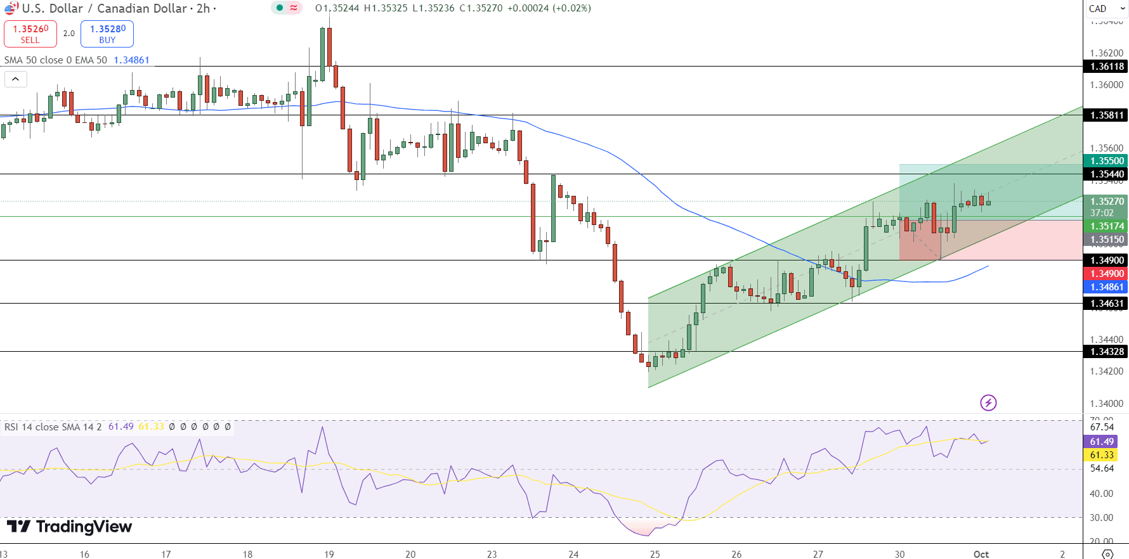Click the TradingView logo
Viewport: 1129px width, 559px height.
69,527
